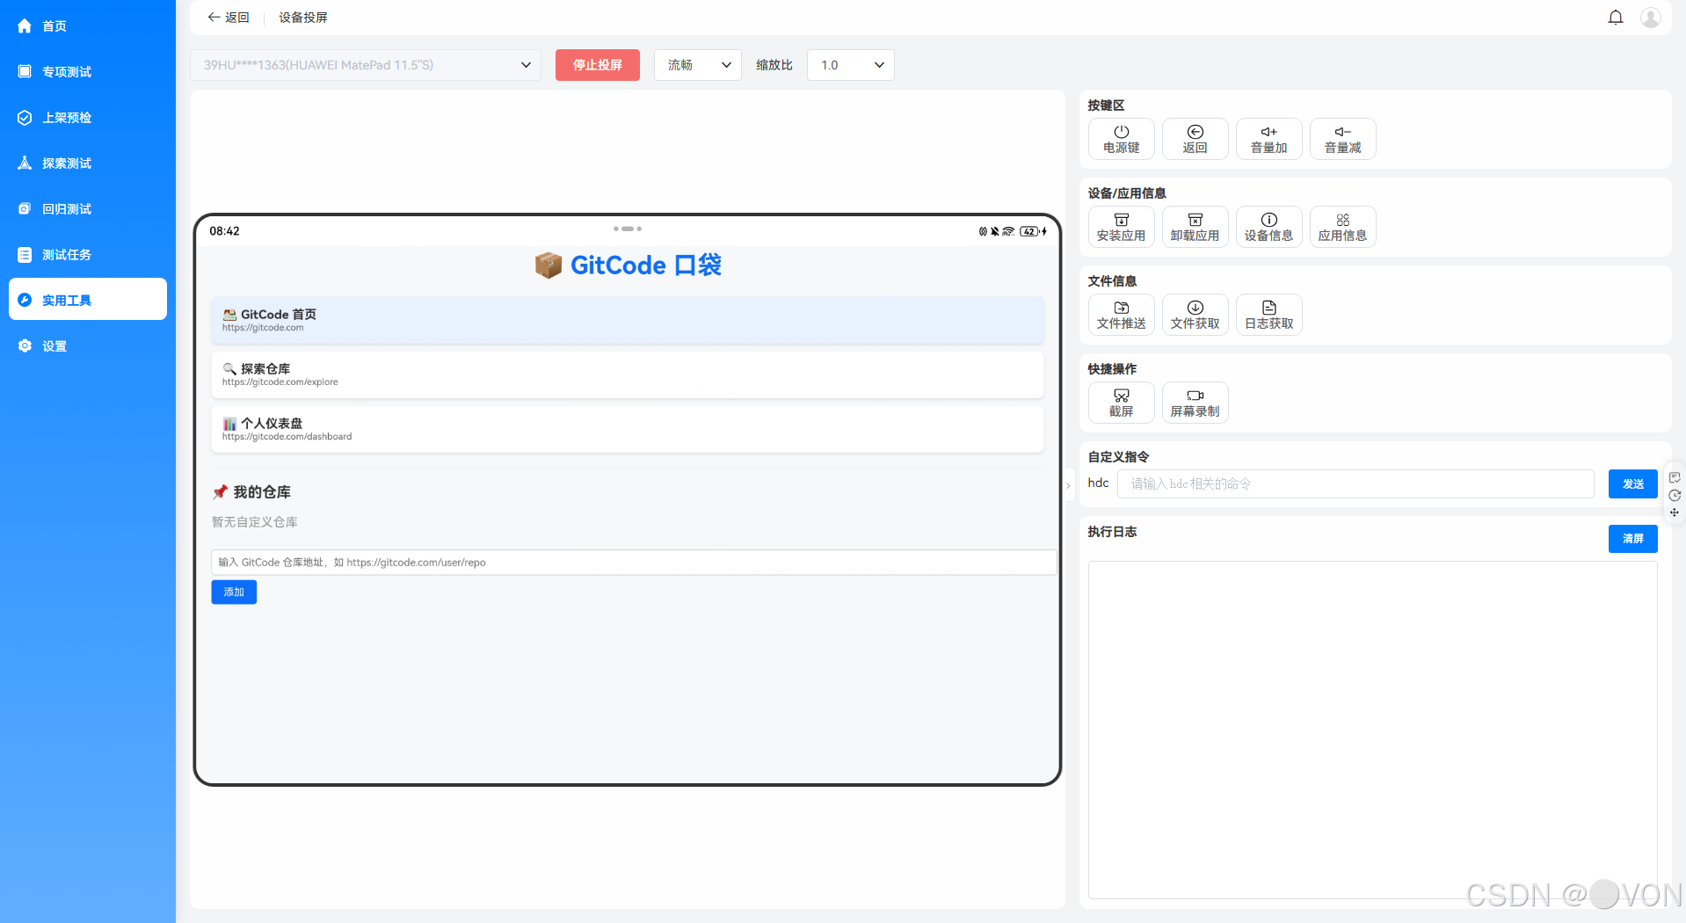Open 应用信息 app info
Screen dimensions: 1686x923
click(1343, 227)
